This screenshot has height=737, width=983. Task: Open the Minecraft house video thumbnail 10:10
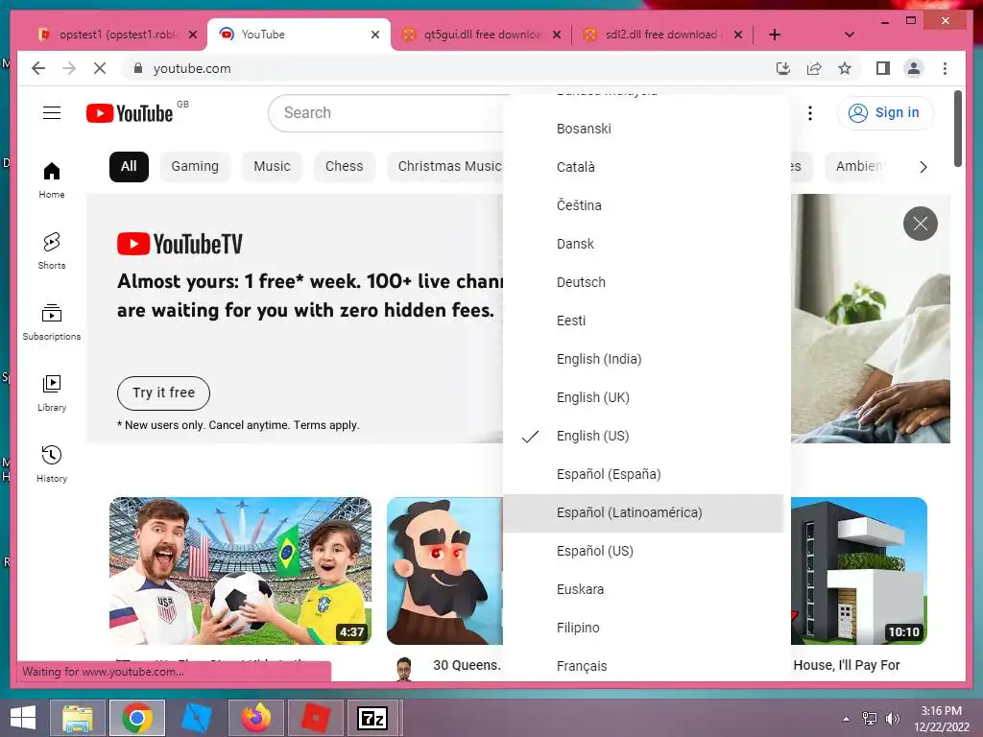(859, 571)
